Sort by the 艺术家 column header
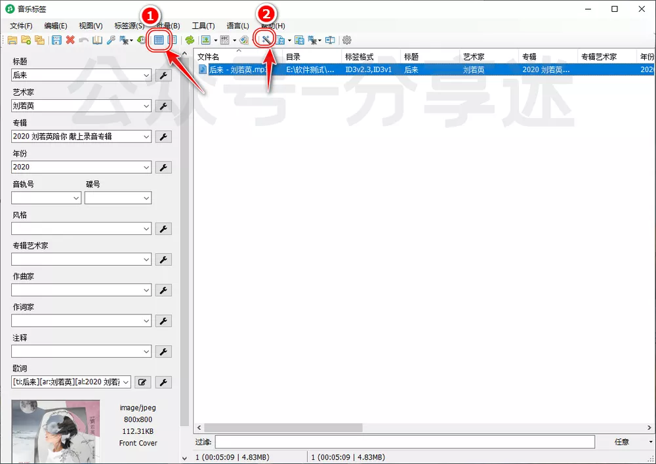 (474, 56)
